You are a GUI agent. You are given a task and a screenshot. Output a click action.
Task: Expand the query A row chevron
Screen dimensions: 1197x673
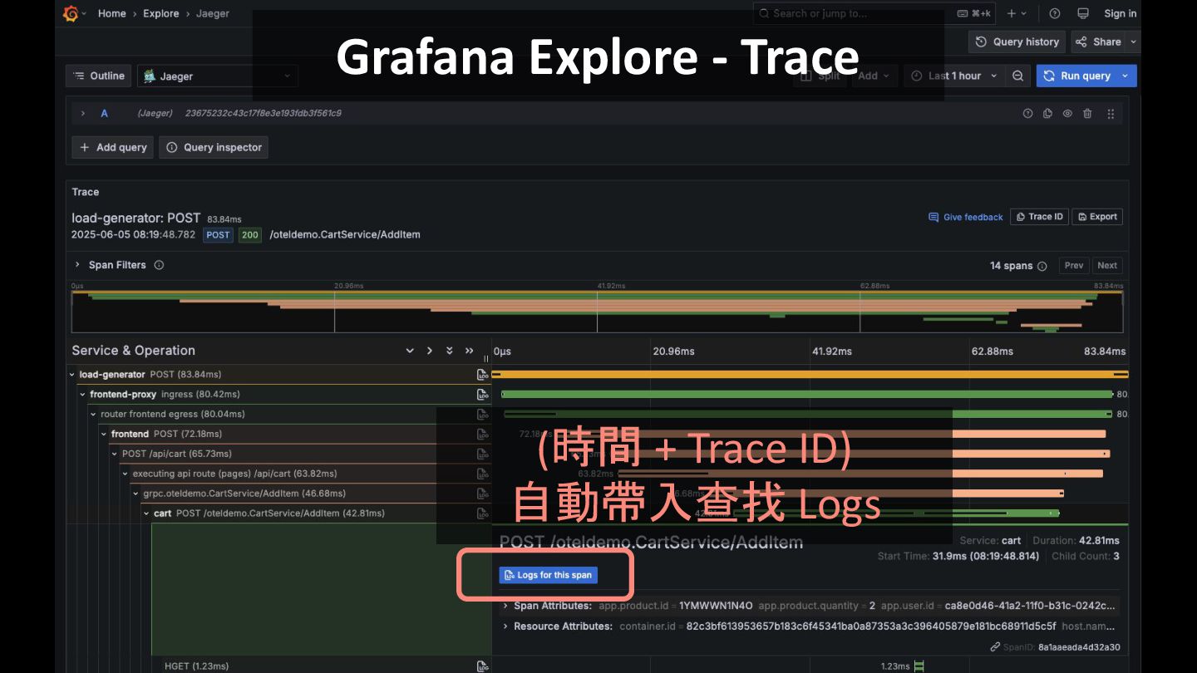pyautogui.click(x=83, y=113)
